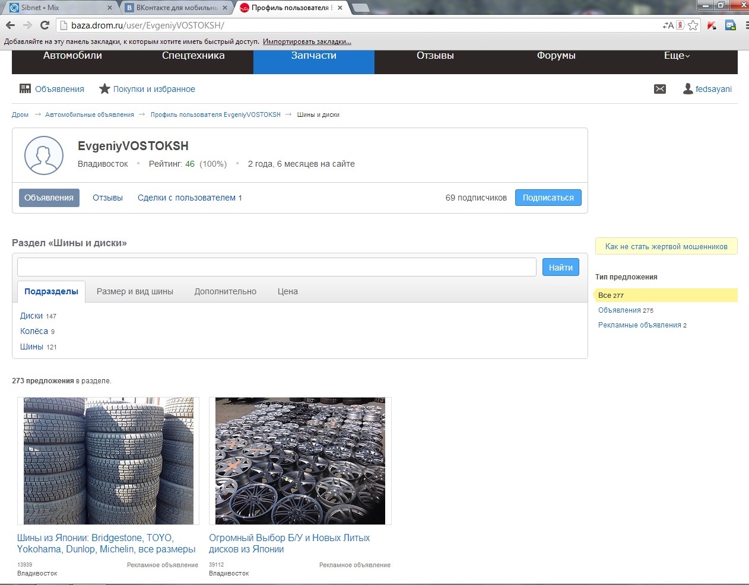Open the Цена filter tab

click(x=288, y=291)
